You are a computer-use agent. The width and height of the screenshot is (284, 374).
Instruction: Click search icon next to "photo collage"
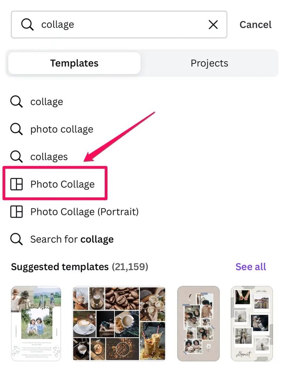16,129
